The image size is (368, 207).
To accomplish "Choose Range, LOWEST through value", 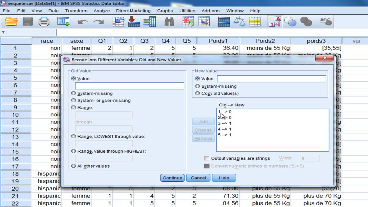I will click(x=74, y=137).
